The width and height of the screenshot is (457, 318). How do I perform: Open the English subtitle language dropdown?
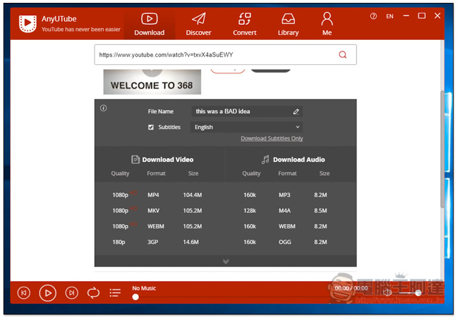click(x=246, y=127)
